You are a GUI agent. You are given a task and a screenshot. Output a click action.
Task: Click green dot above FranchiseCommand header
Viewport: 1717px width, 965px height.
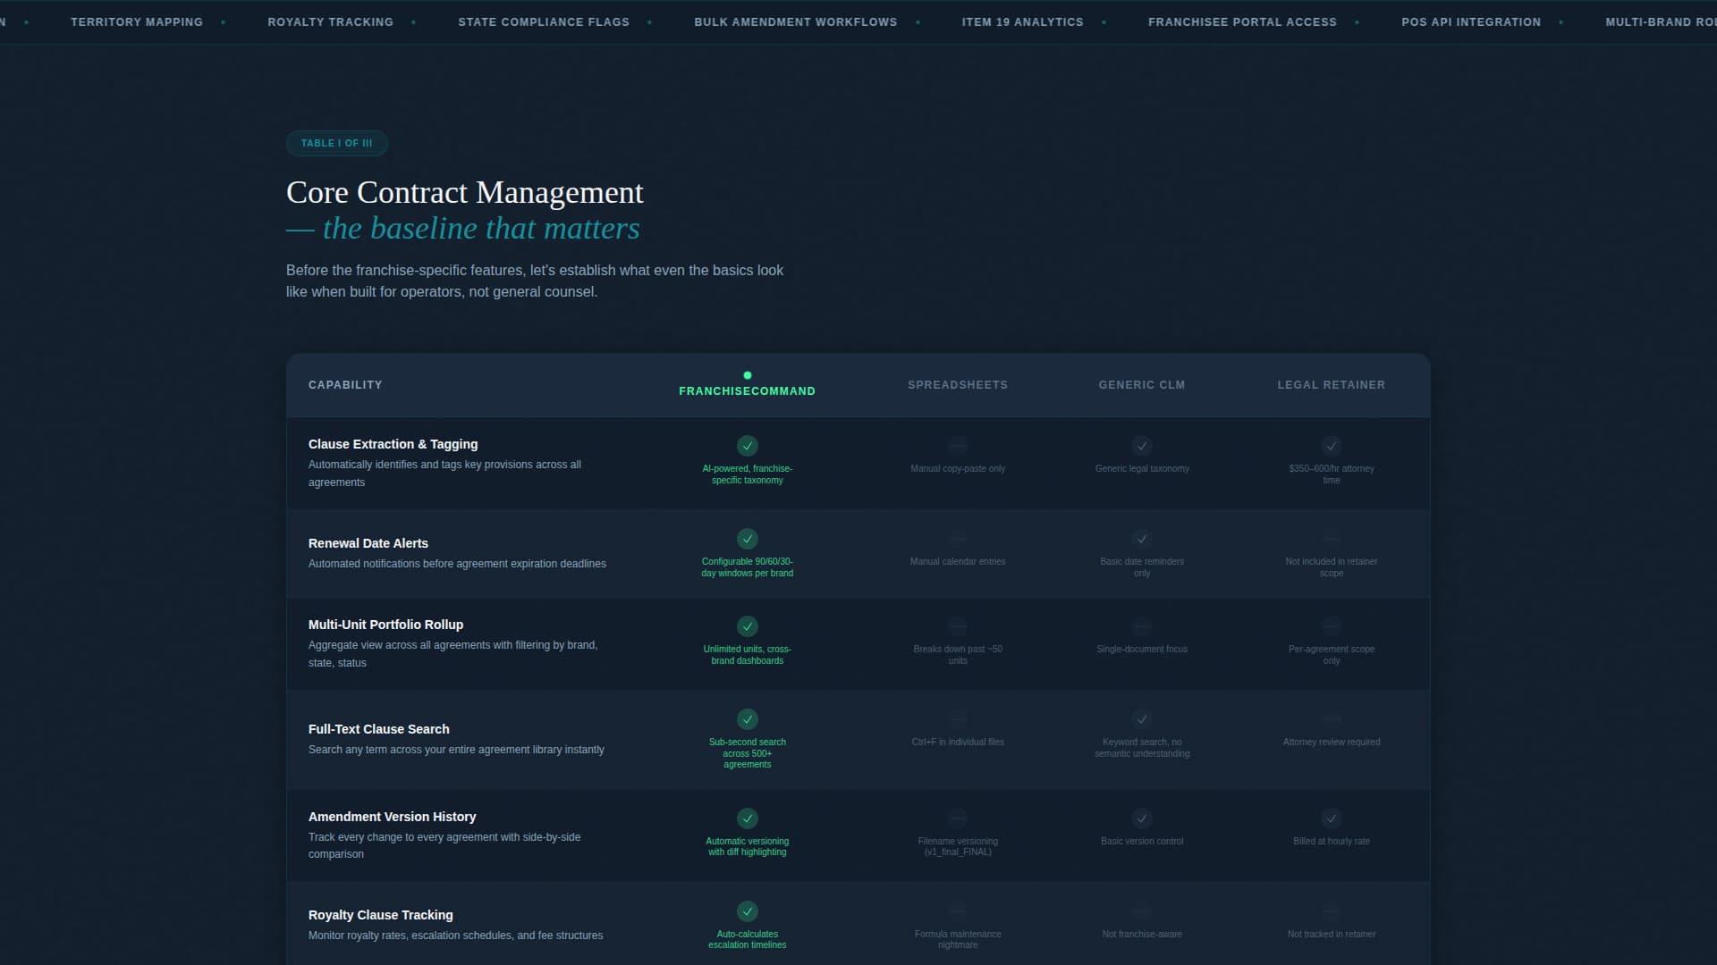point(748,375)
